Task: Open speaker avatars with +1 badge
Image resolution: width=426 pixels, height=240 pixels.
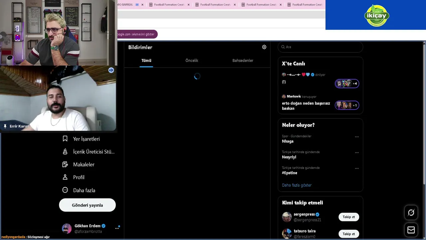Action: tap(347, 105)
